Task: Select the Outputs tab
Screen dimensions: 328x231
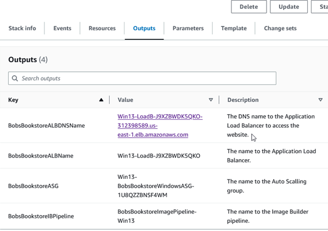Action: tap(144, 28)
